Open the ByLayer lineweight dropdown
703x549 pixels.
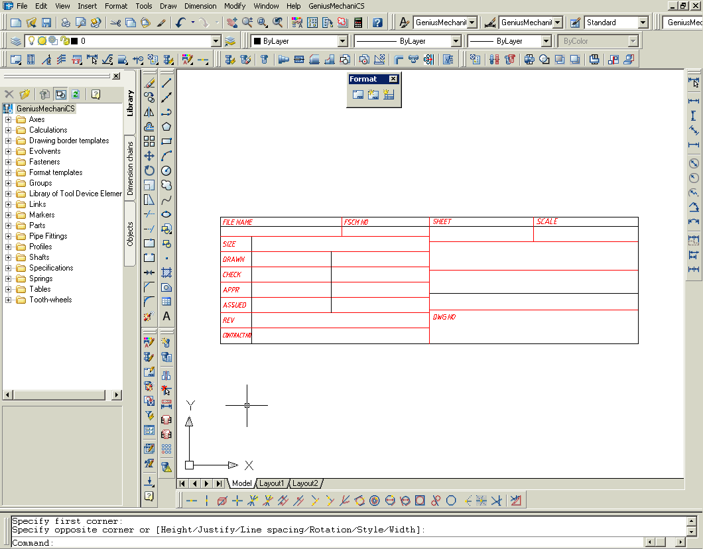(x=546, y=41)
